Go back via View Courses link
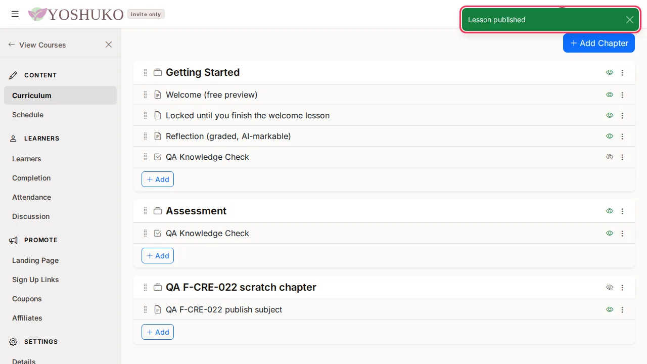 point(37,44)
